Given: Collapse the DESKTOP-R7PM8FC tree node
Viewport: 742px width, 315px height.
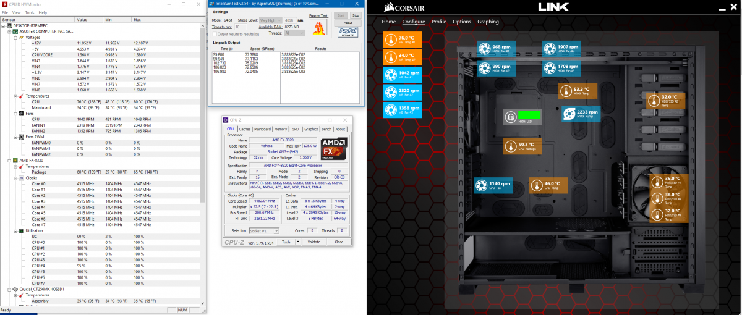Looking at the screenshot, I should (4, 25).
